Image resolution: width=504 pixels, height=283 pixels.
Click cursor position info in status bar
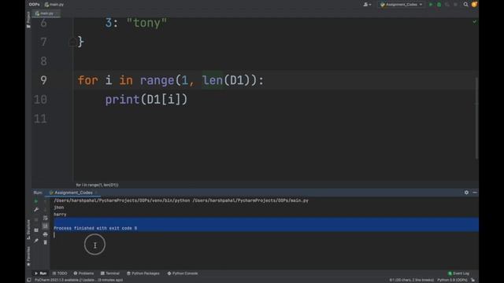[411, 280]
